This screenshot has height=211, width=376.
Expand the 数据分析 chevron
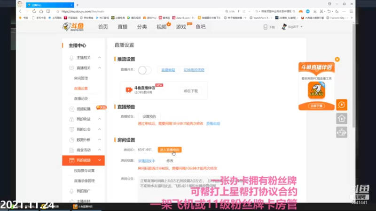pos(100,139)
